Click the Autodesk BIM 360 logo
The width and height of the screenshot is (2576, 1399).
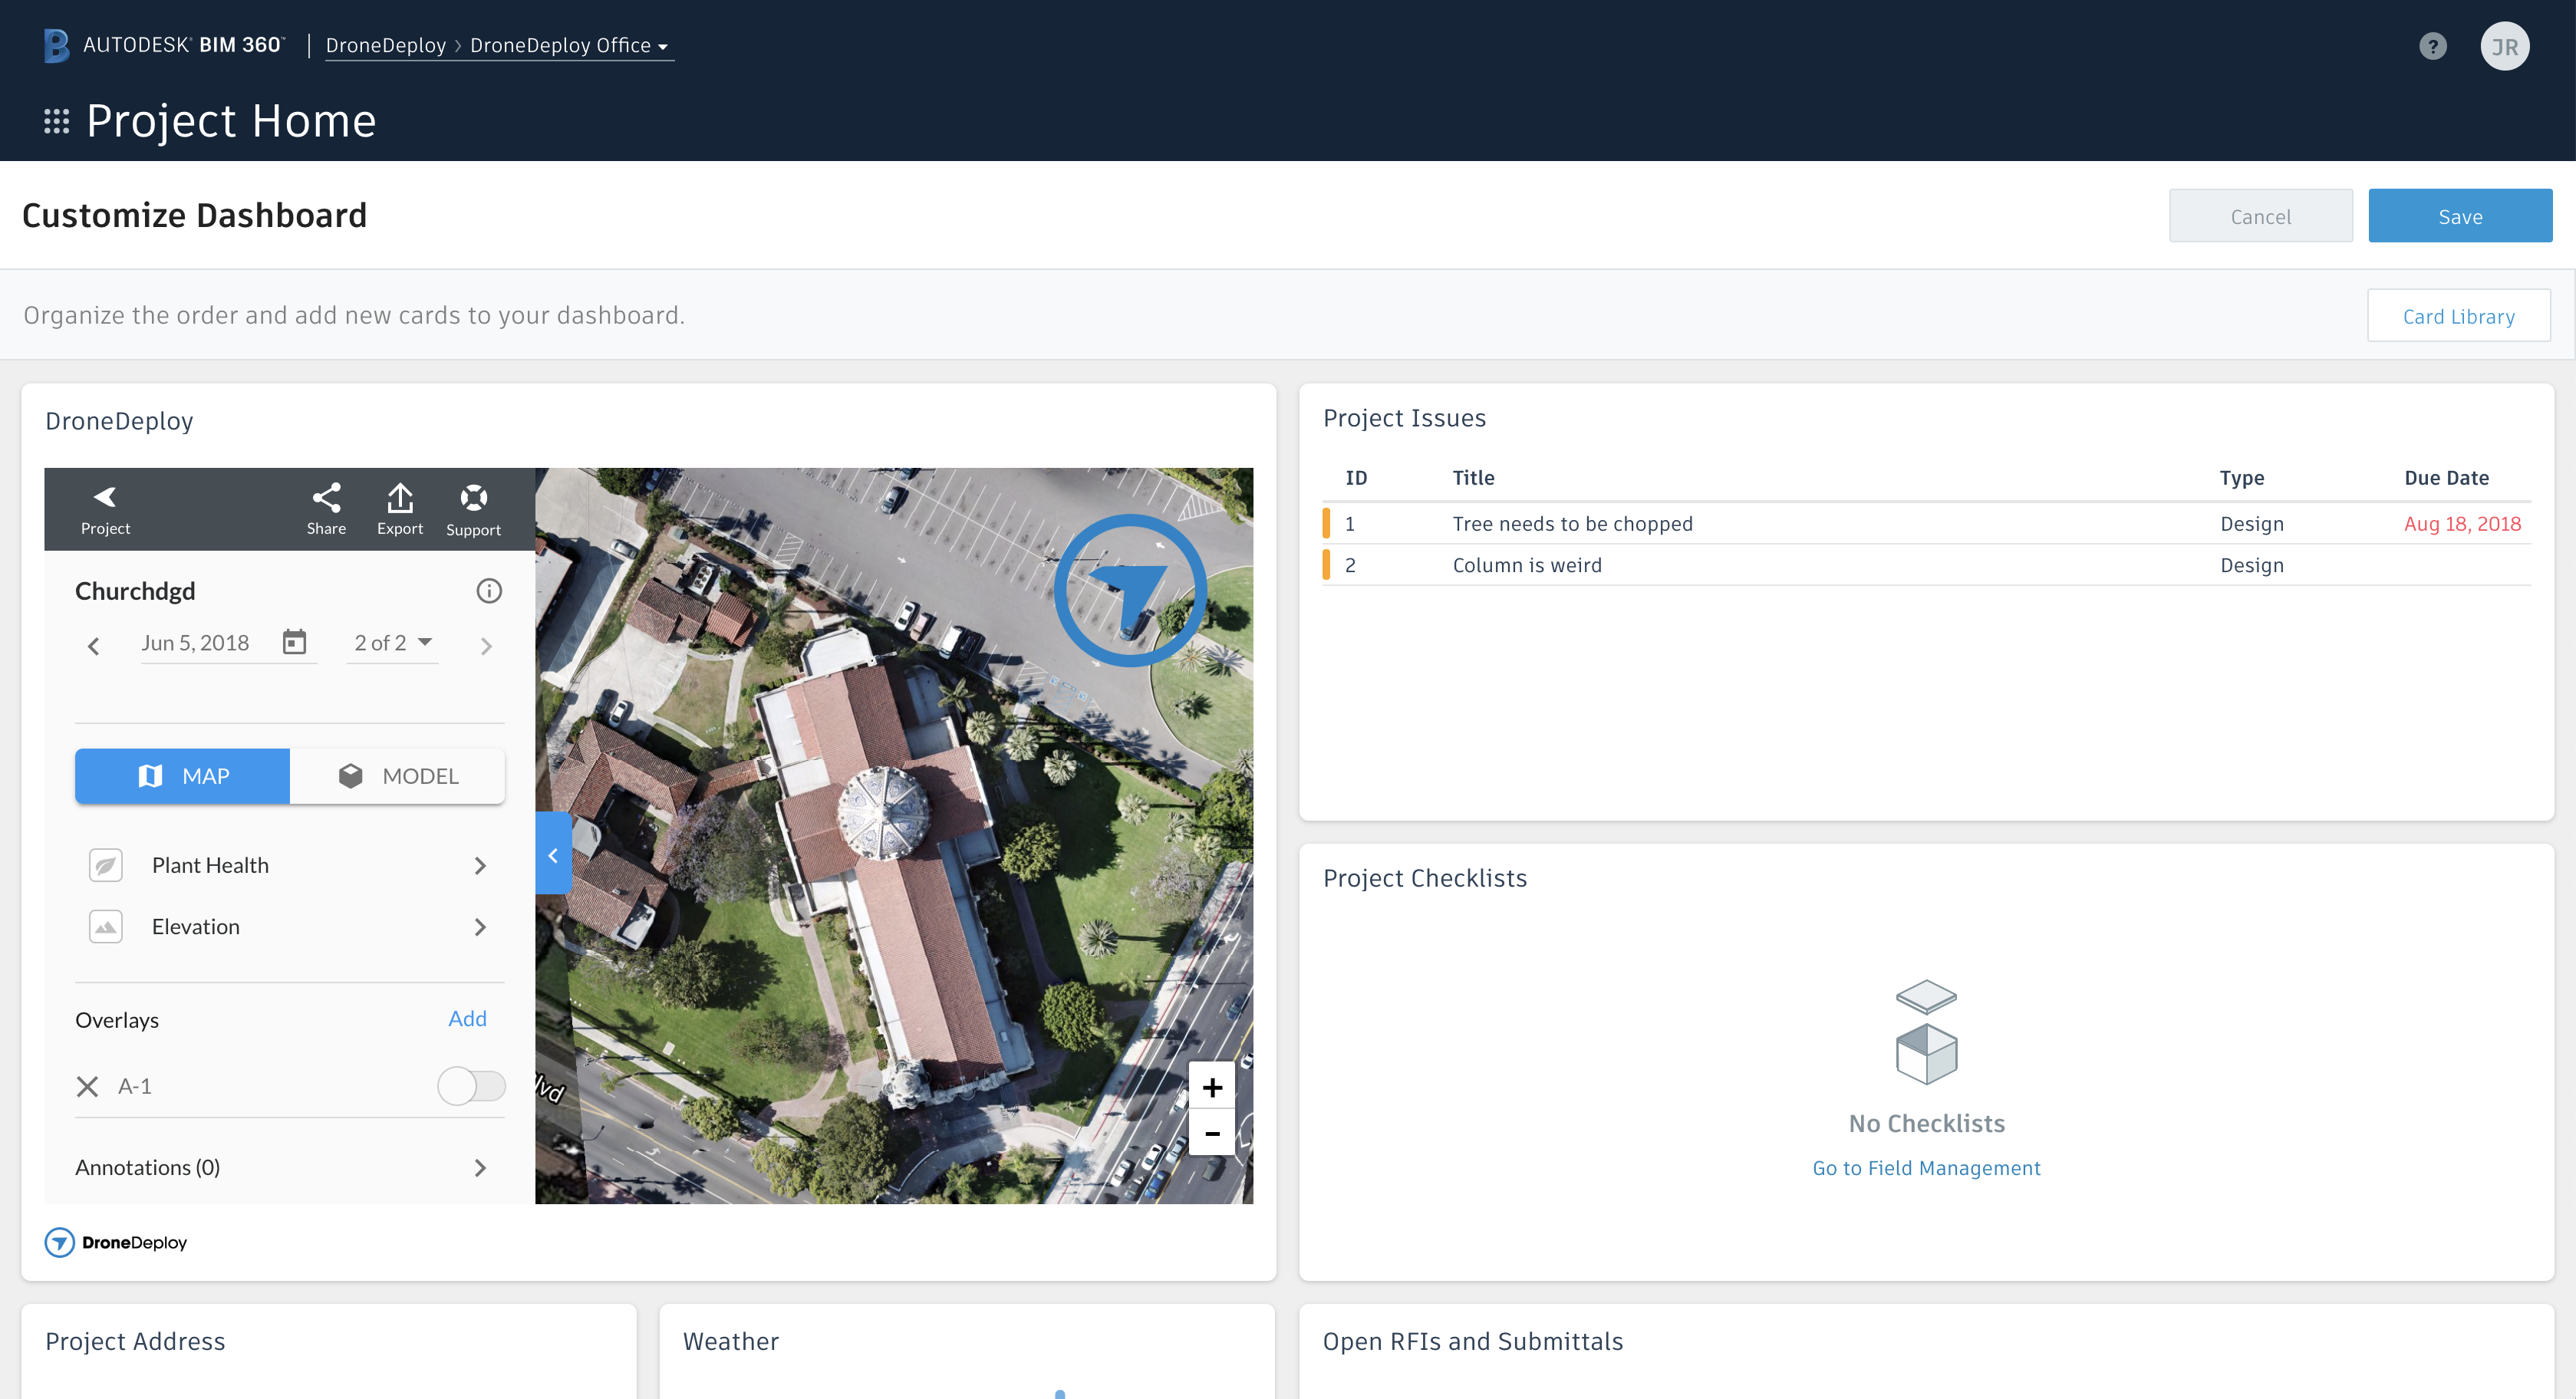tap(164, 45)
